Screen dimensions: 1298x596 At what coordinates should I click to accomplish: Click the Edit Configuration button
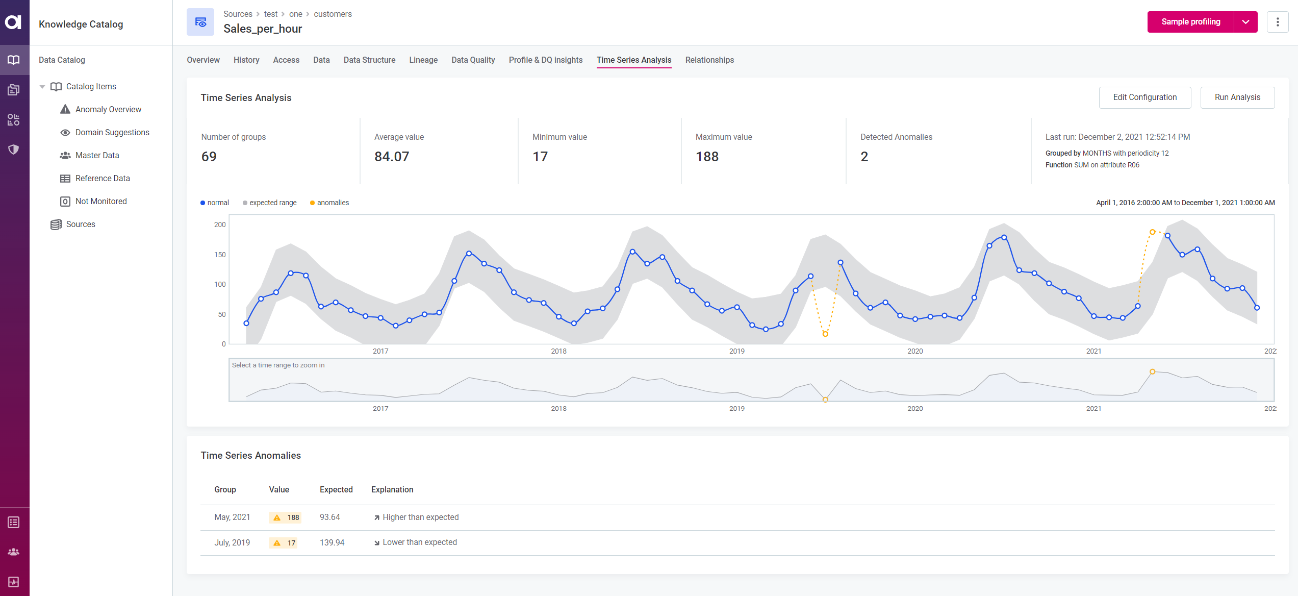pos(1144,97)
